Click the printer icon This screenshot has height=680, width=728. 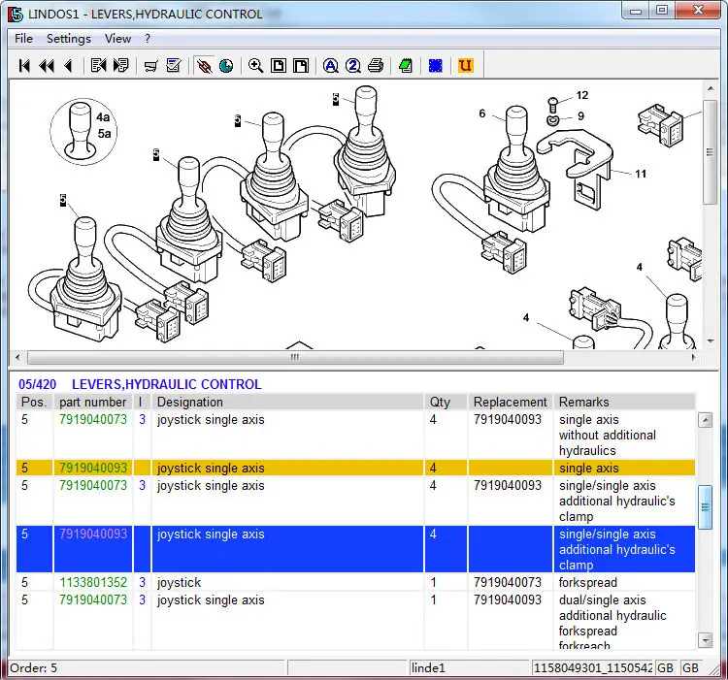pyautogui.click(x=376, y=65)
